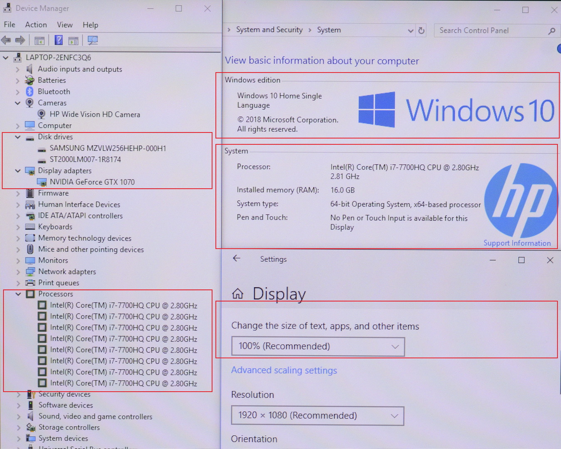Screen dimensions: 561x449
Task: Expand the IDE ATA/ATAPI controllers category
Action: pos(18,216)
